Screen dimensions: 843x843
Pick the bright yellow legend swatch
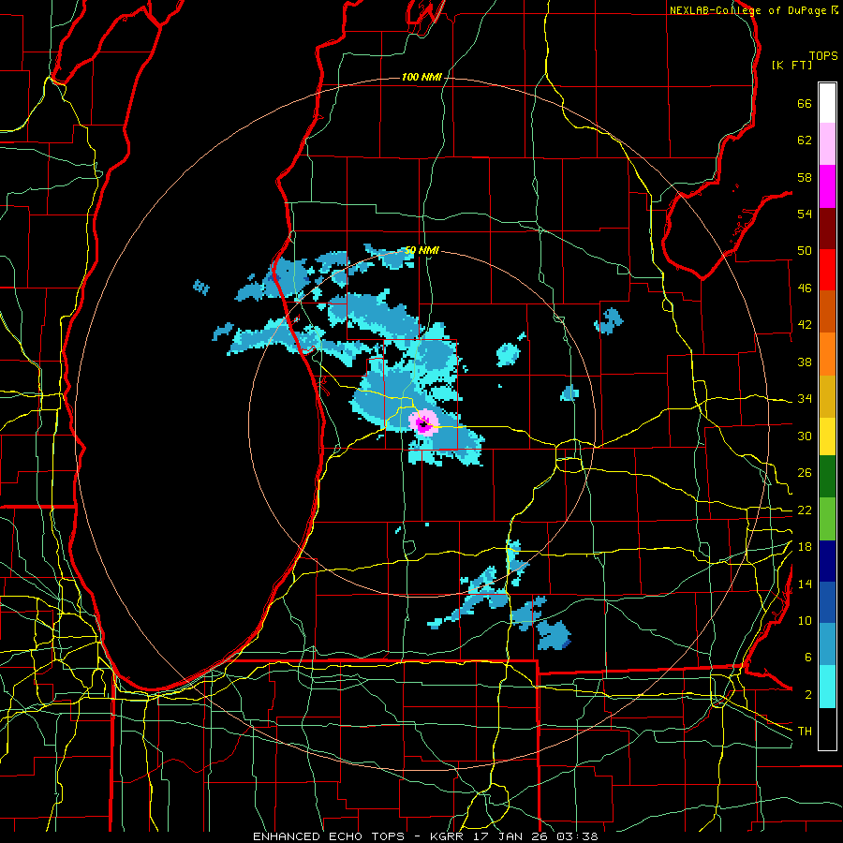(827, 436)
